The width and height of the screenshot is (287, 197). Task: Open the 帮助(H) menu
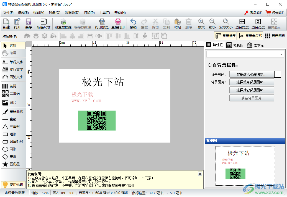pos(120,13)
